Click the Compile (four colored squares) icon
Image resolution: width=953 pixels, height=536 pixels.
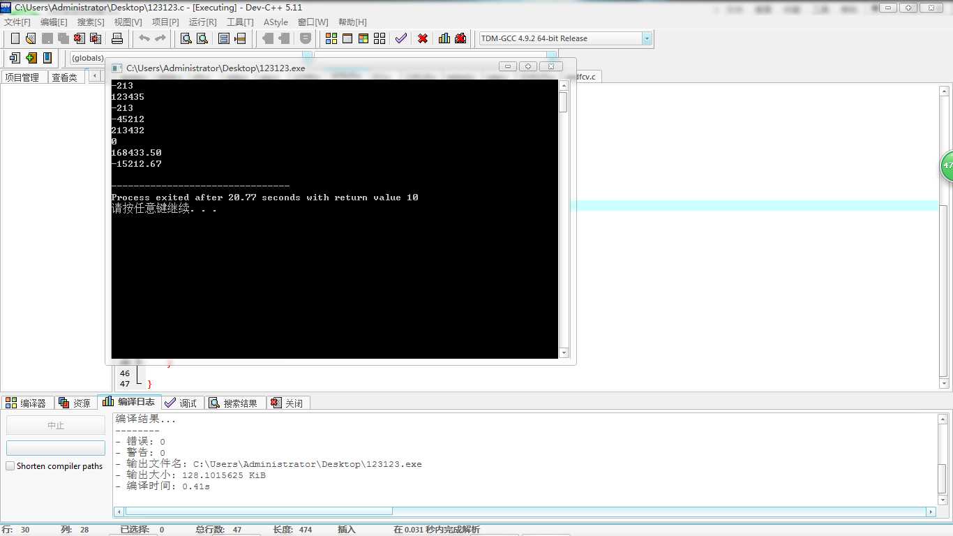[331, 38]
